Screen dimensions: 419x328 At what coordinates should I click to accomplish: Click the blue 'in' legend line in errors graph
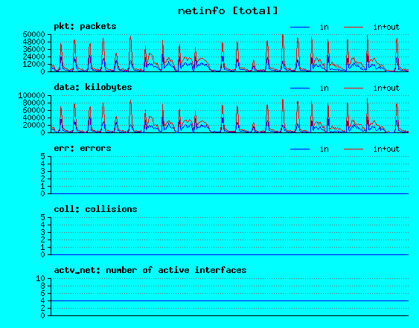(x=300, y=149)
